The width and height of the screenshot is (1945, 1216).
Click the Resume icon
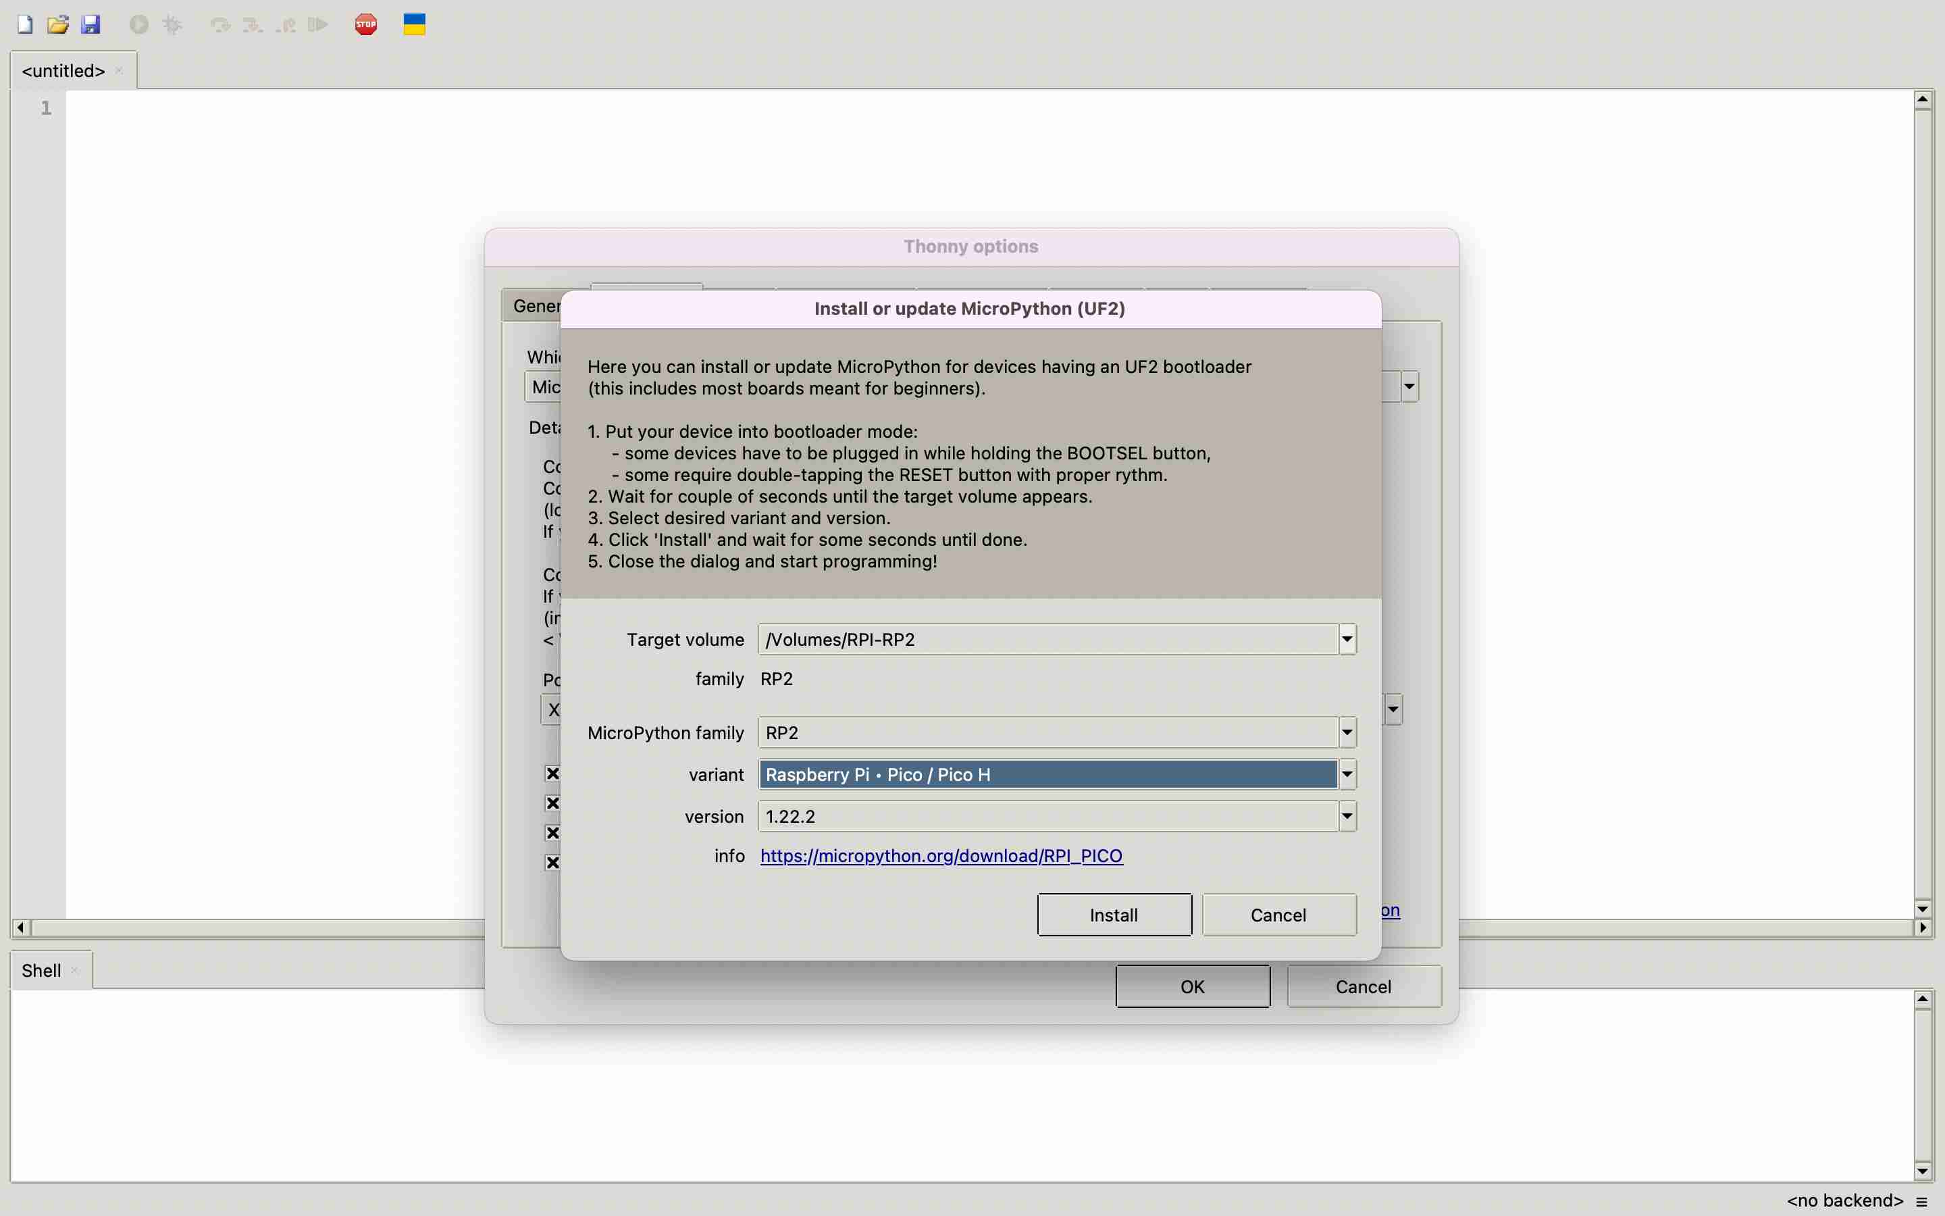point(318,24)
